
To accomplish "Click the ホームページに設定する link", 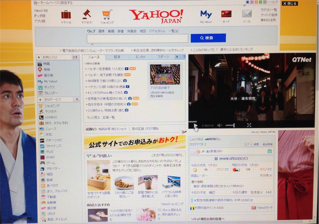I will click(56, 3).
